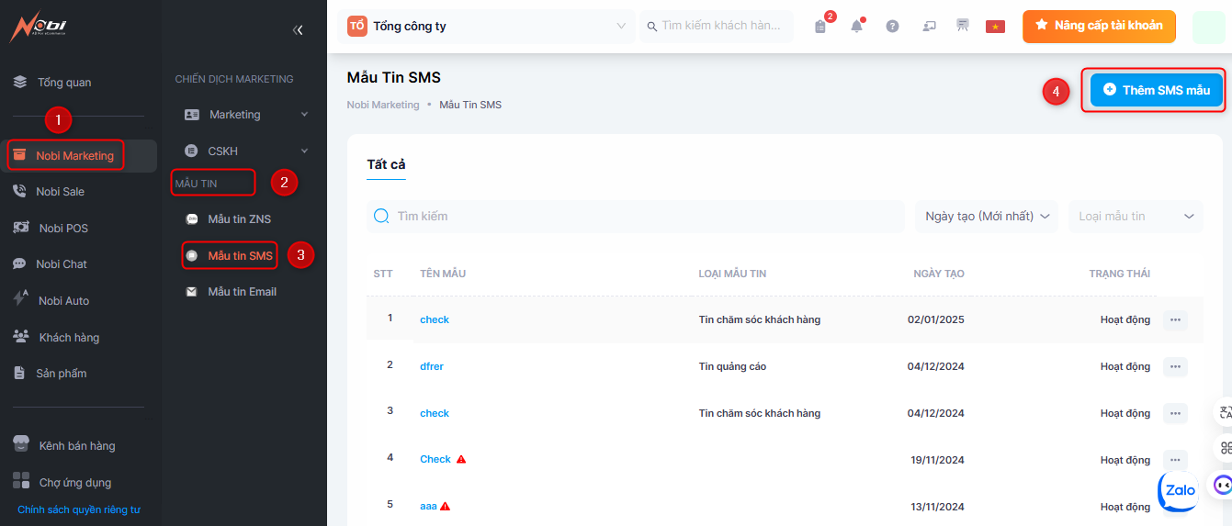The image size is (1232, 526).
Task: Click the Nâng cấp tài khoản button
Action: 1099,26
